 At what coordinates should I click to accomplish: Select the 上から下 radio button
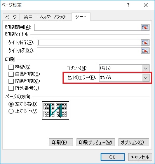click(11, 111)
